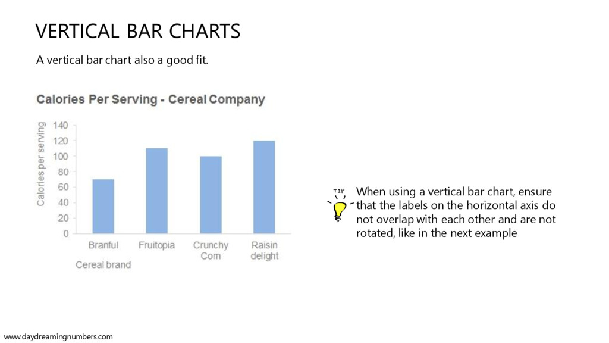Click the subtitle about a good fit
Screen dimensions: 609x343
123,60
